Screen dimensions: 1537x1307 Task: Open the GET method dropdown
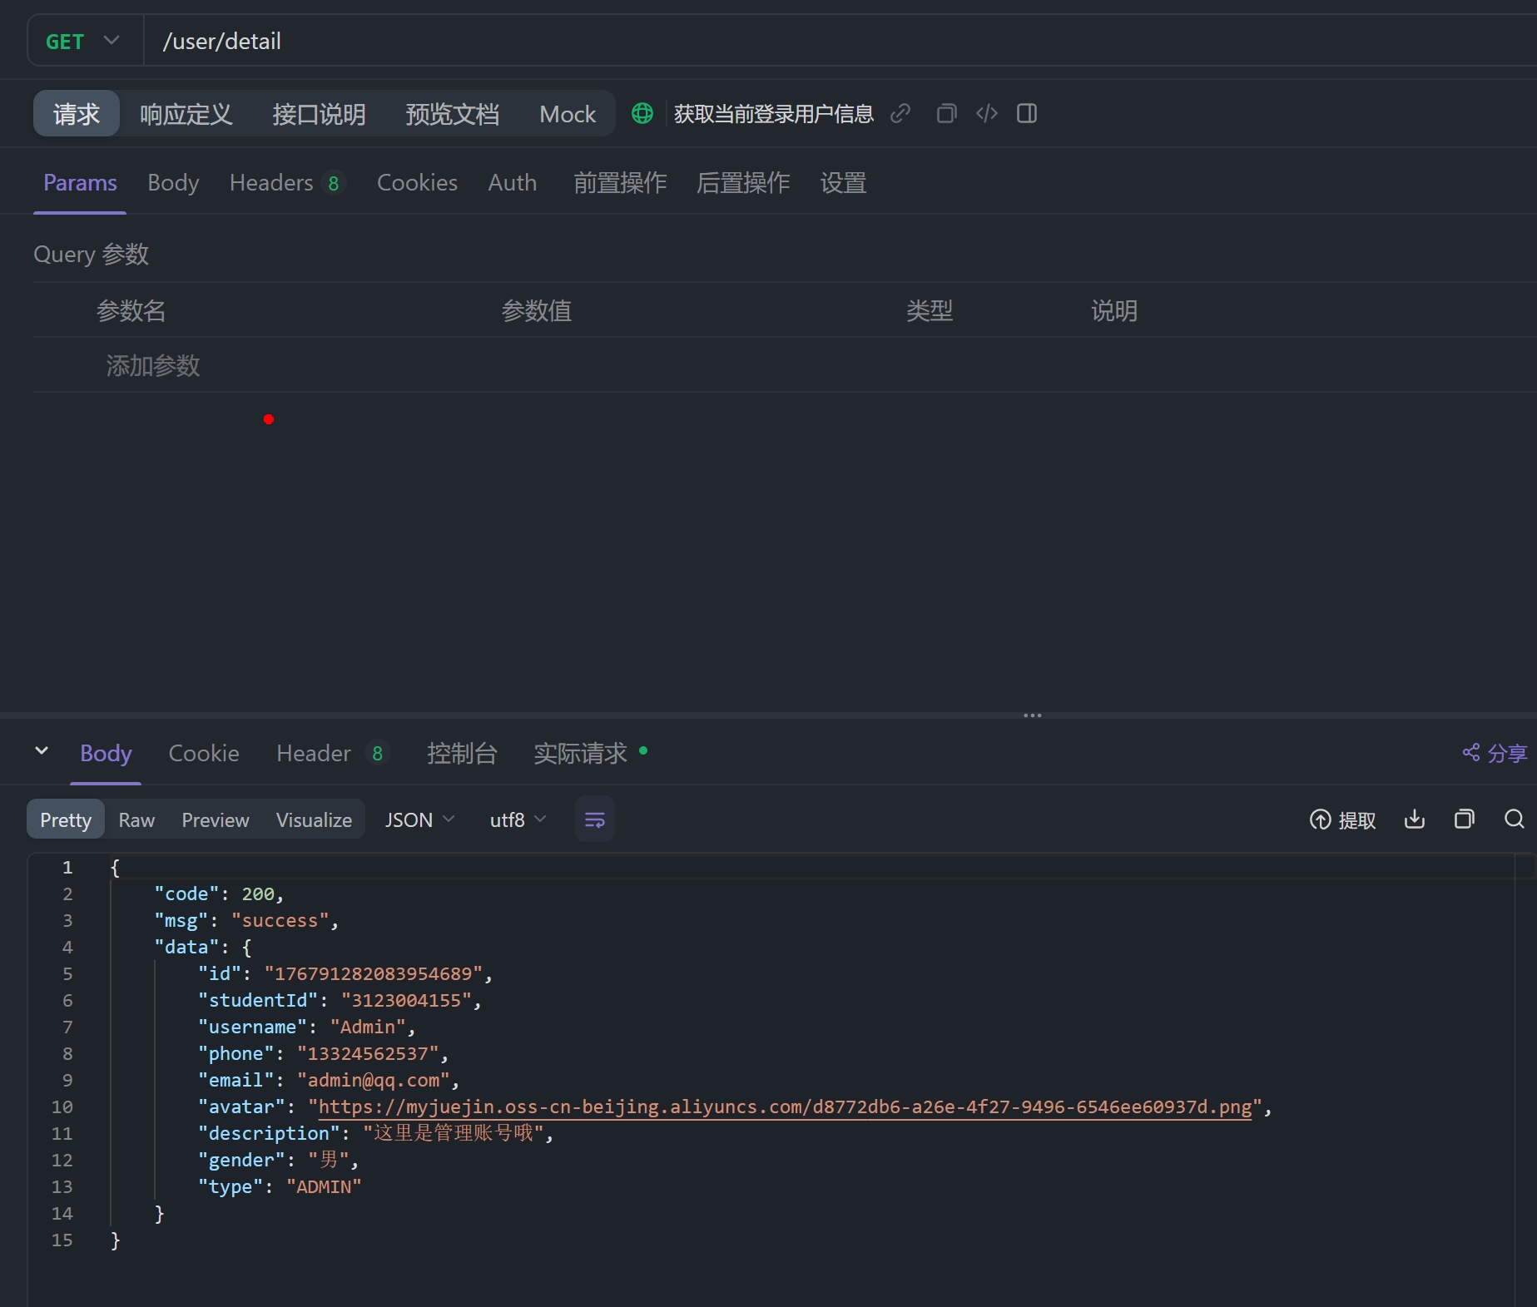point(84,41)
